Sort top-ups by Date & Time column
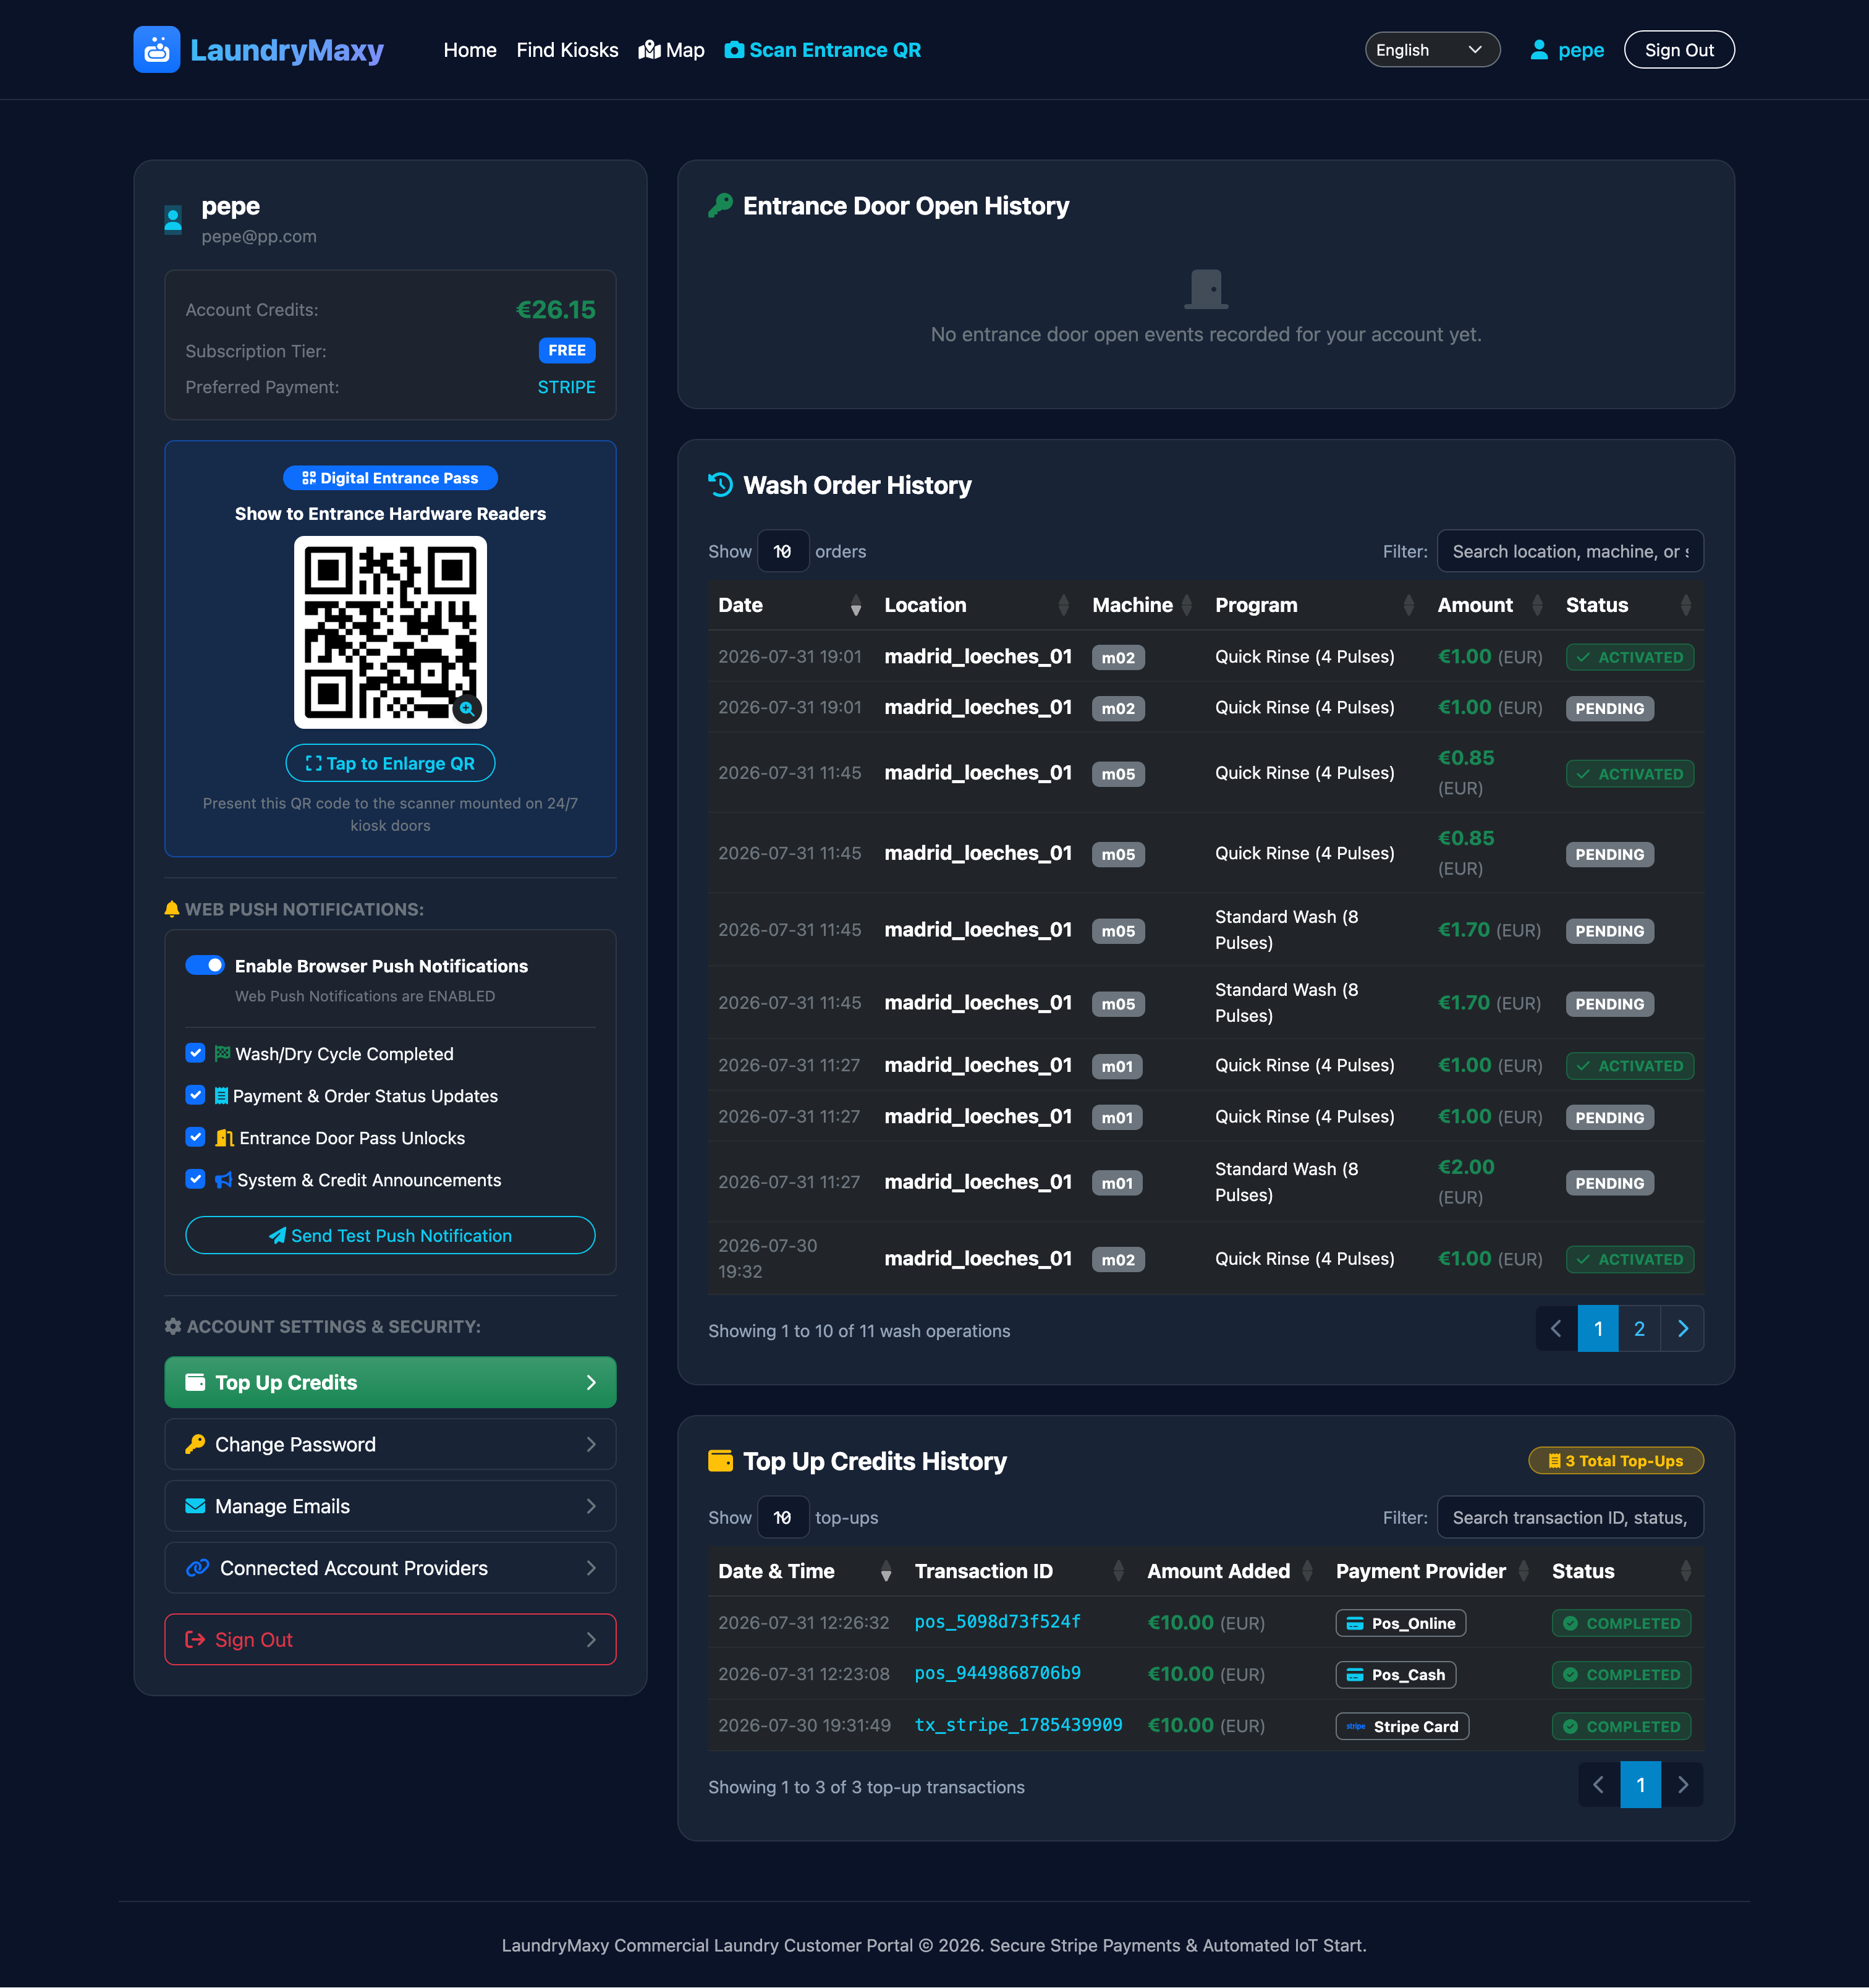 (806, 1571)
